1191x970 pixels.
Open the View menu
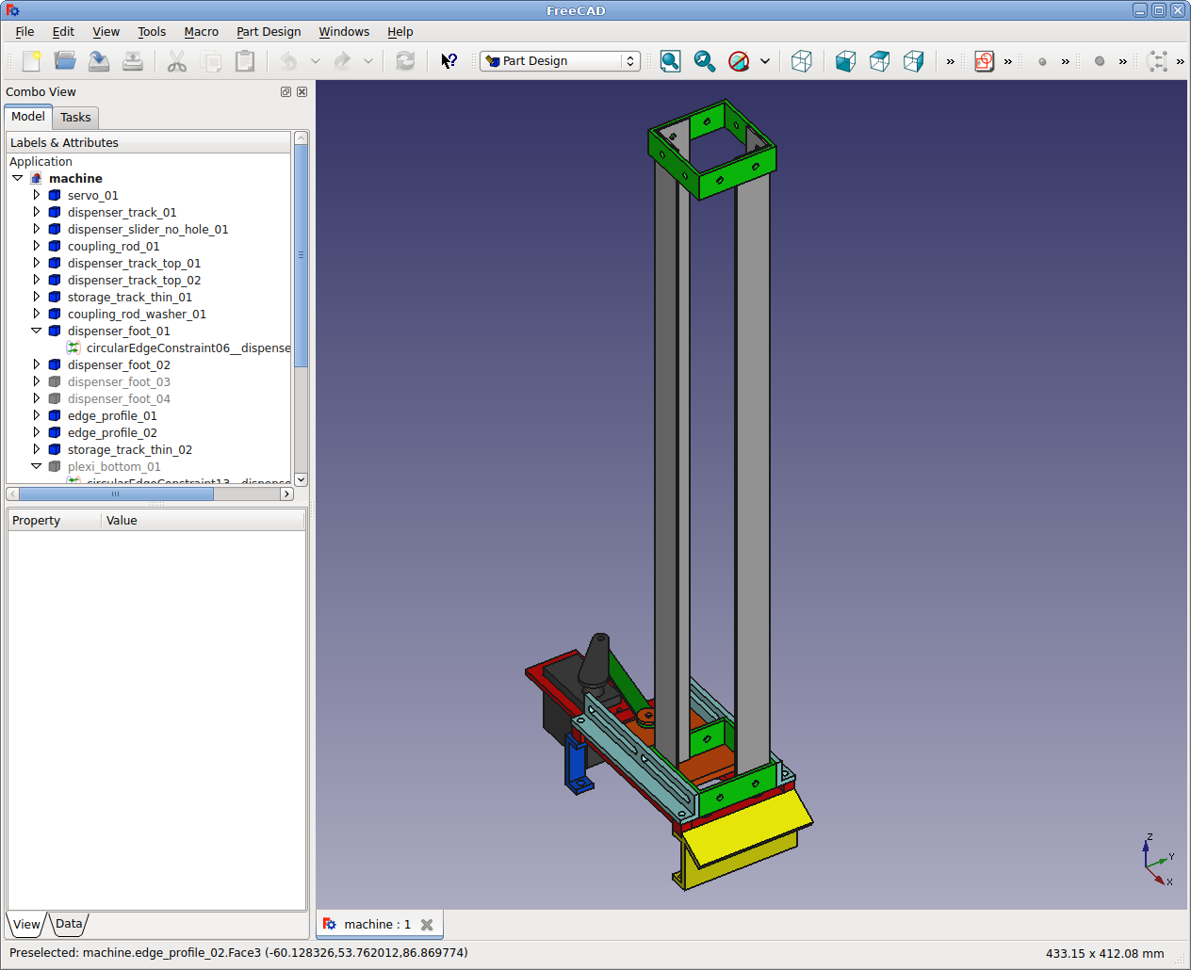click(106, 31)
